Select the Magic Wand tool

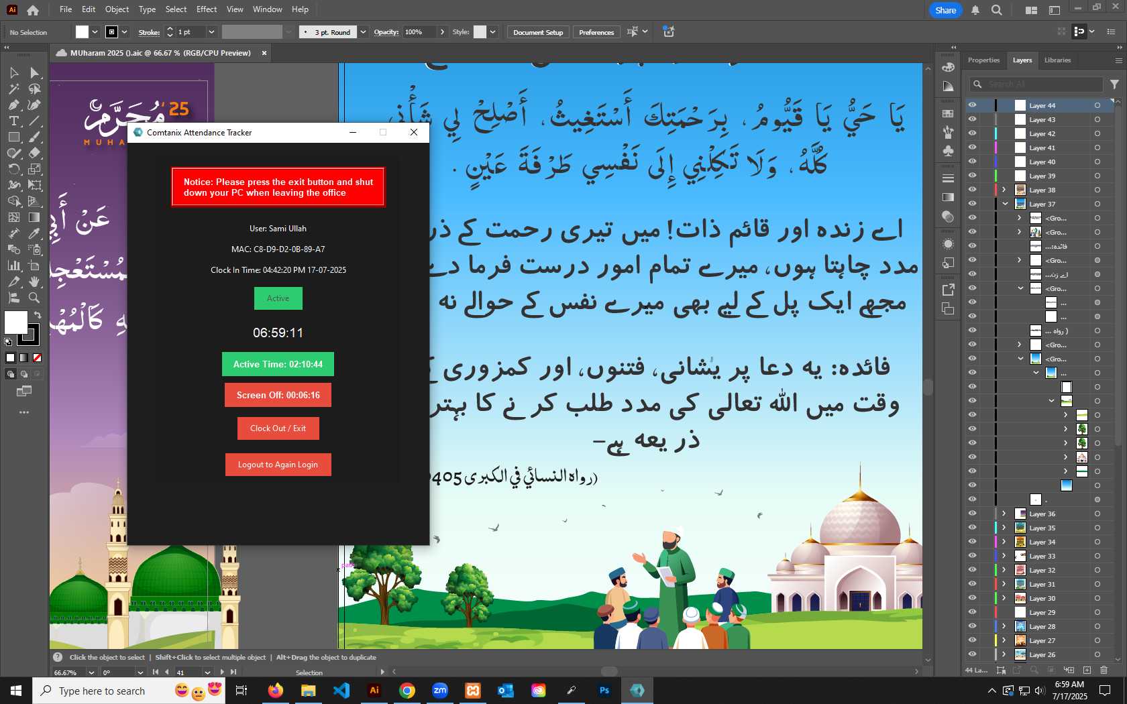click(13, 89)
